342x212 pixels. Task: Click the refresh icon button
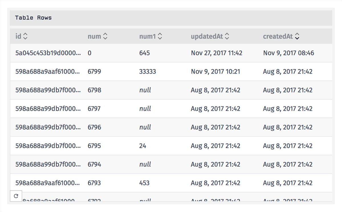point(16,196)
